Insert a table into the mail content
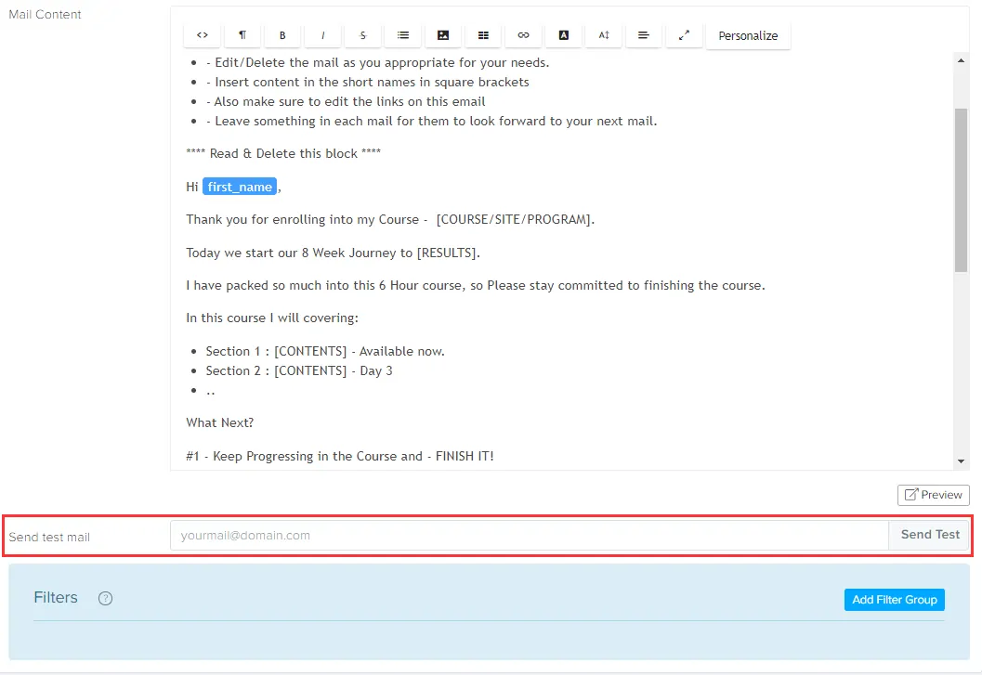982x675 pixels. coord(483,35)
